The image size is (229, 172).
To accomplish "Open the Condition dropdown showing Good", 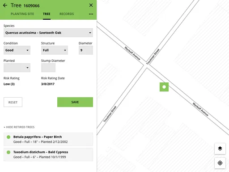I will click(x=17, y=50).
